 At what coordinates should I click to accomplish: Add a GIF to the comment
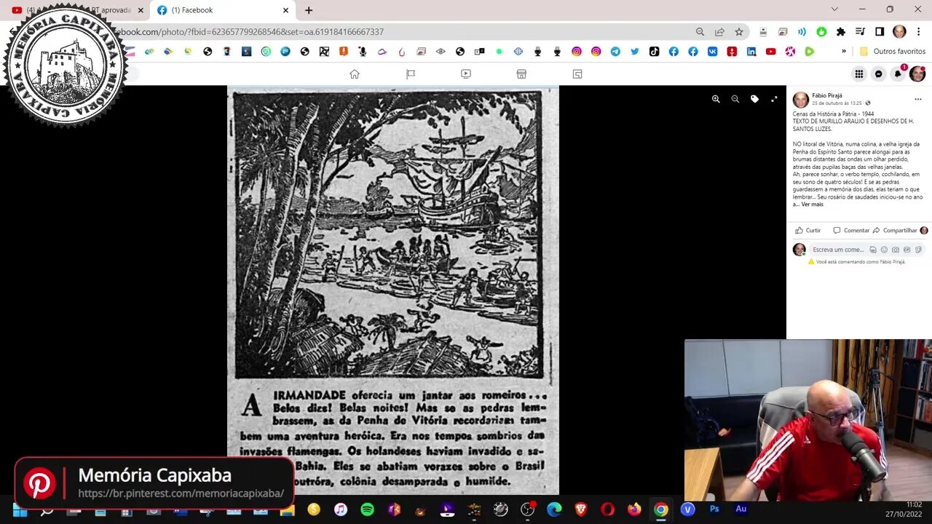[907, 250]
